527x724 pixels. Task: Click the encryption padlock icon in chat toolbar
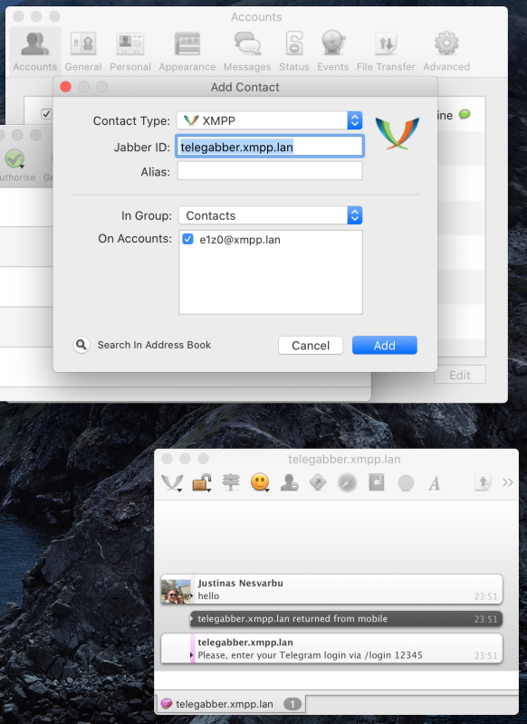click(202, 483)
